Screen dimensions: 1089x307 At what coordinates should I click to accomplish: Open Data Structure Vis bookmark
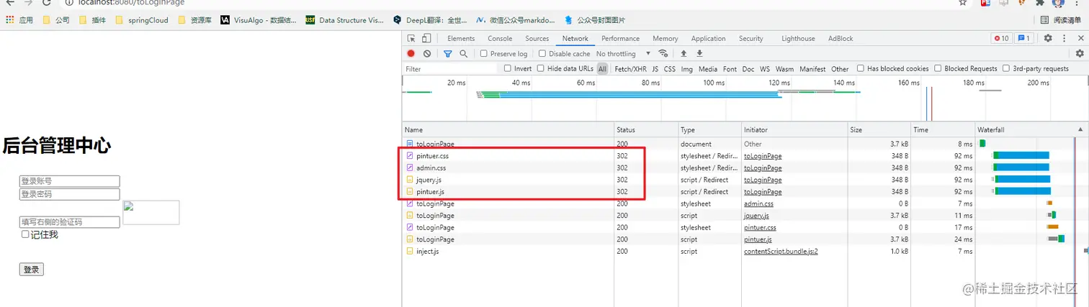tap(345, 20)
